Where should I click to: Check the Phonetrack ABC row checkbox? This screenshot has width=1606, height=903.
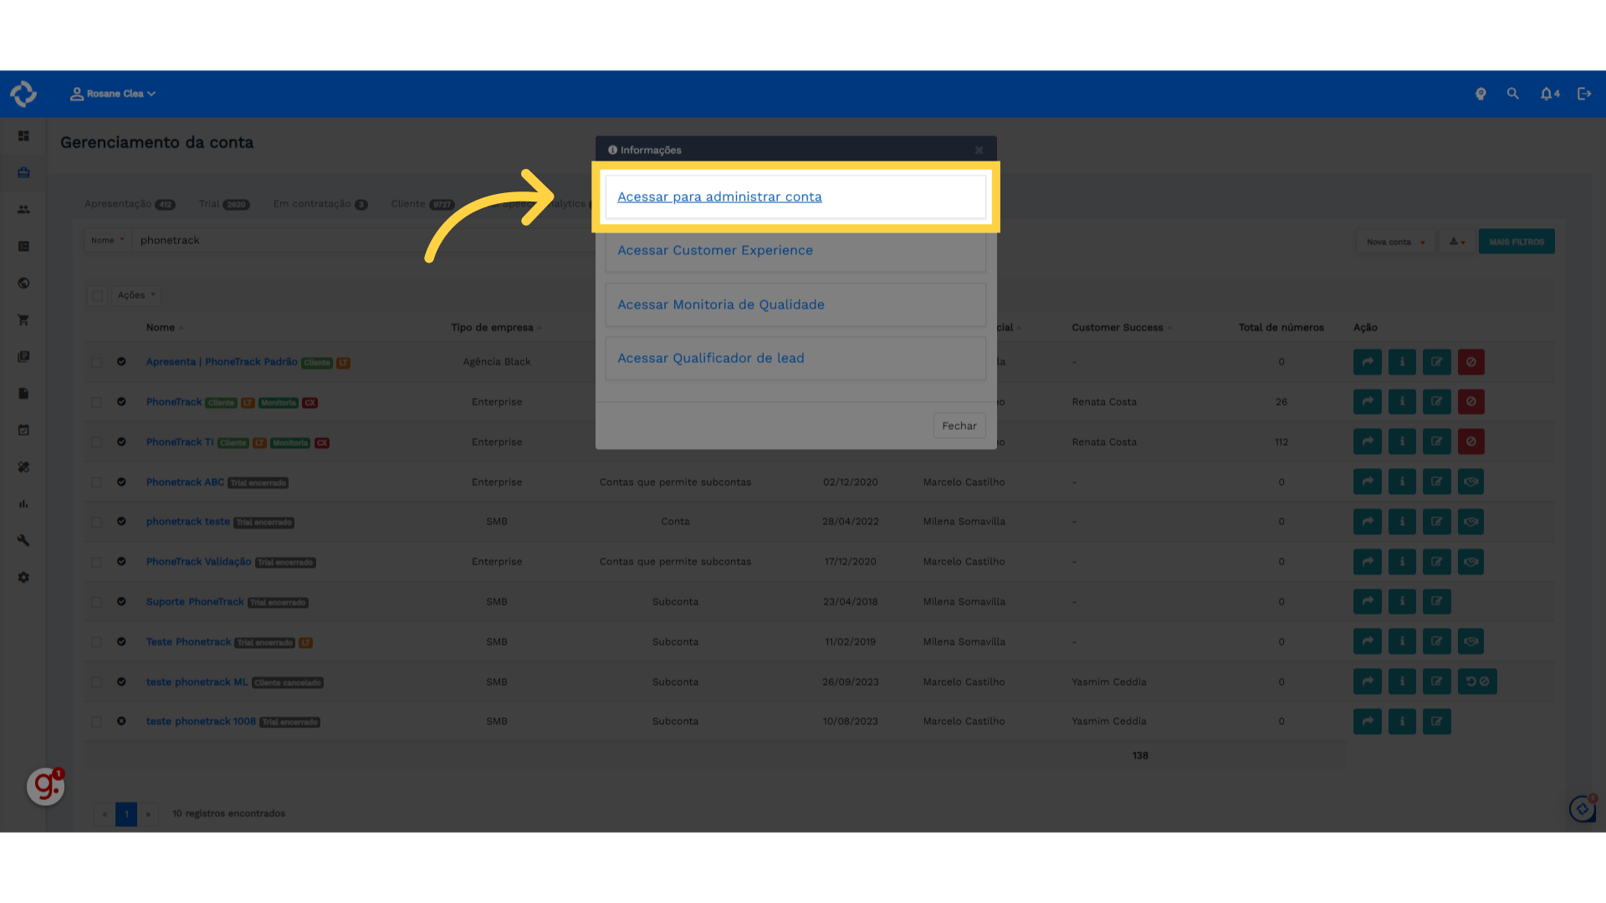click(97, 482)
